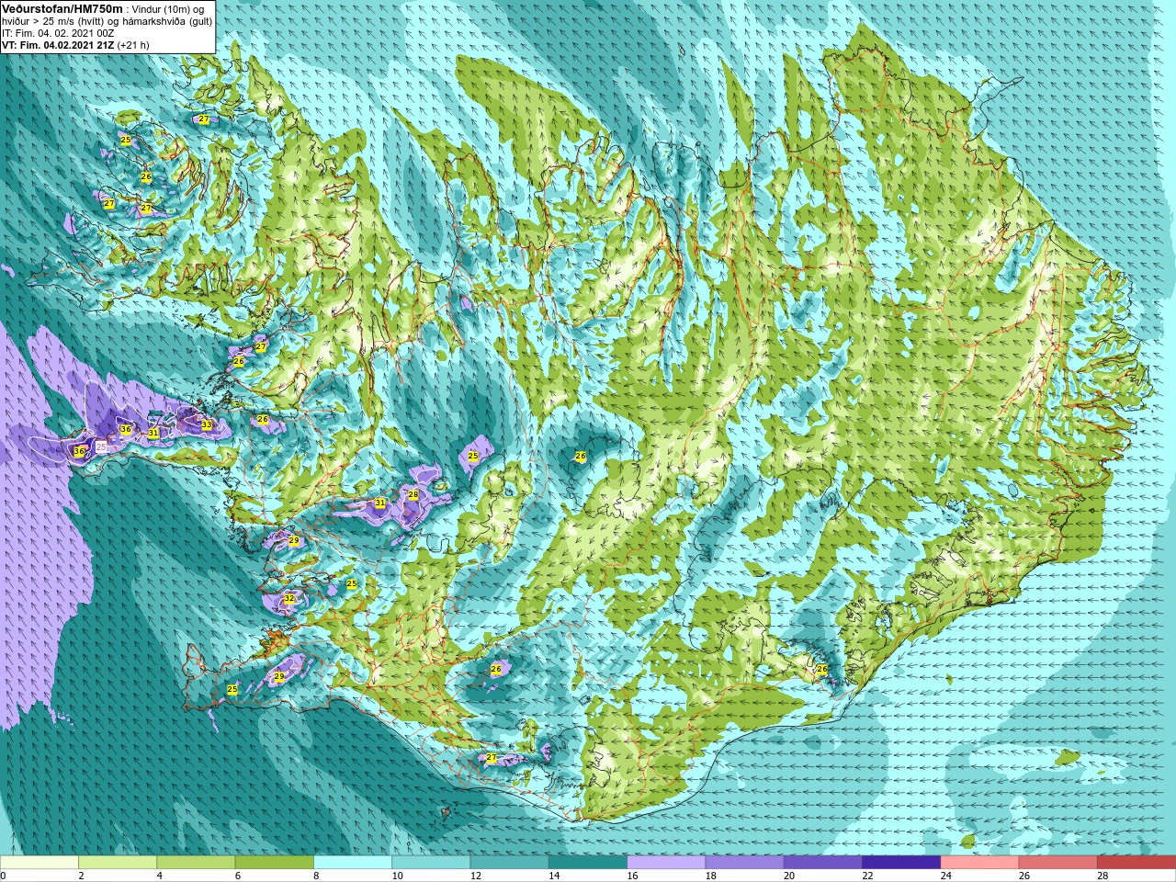The width and height of the screenshot is (1176, 882).
Task: Click the Veðurstofan/HM750m title text
Action: coord(62,8)
